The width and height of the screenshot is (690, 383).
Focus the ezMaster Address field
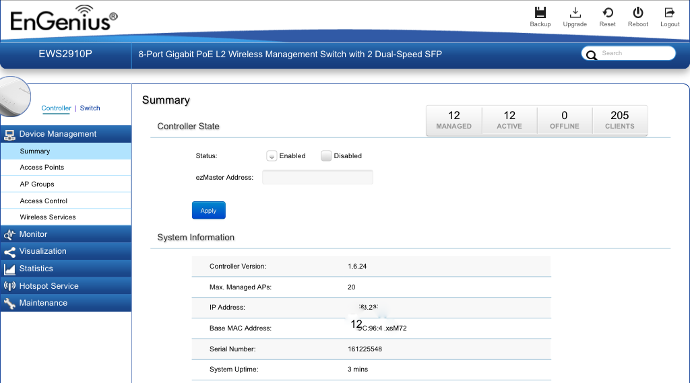(317, 177)
